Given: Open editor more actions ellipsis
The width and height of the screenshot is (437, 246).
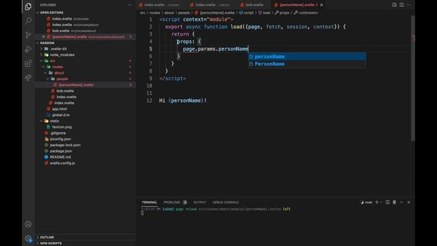Looking at the screenshot, I should pyautogui.click(x=409, y=5).
